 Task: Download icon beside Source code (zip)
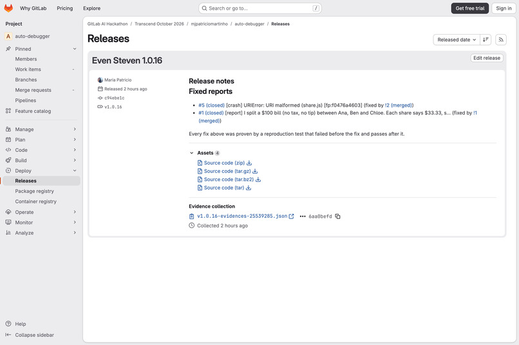coord(249,163)
